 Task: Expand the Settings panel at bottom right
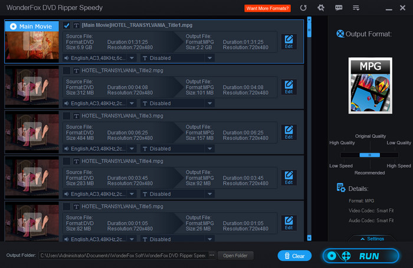(372, 239)
